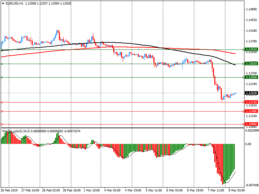
Task: Select the red 1.10960 support level label
Action: [252, 124]
